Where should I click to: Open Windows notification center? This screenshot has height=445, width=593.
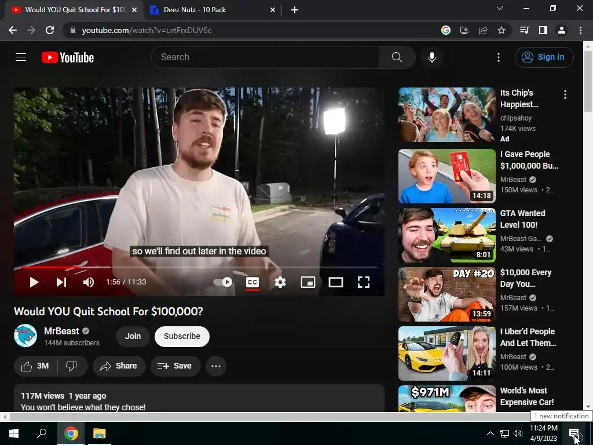click(x=574, y=433)
